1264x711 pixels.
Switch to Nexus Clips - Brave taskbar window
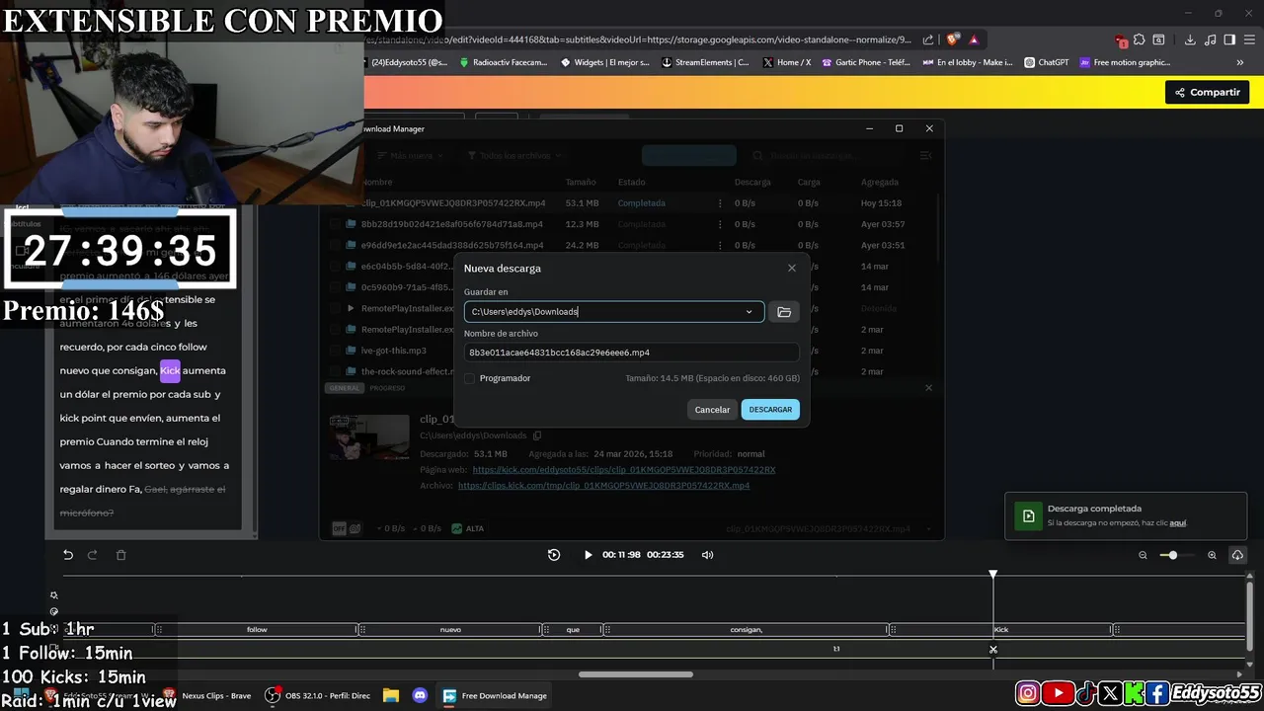coord(205,695)
